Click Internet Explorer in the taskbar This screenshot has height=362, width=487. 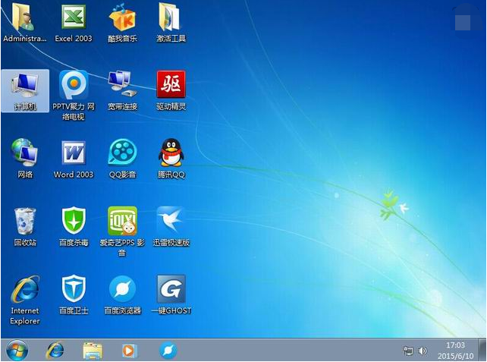point(55,350)
